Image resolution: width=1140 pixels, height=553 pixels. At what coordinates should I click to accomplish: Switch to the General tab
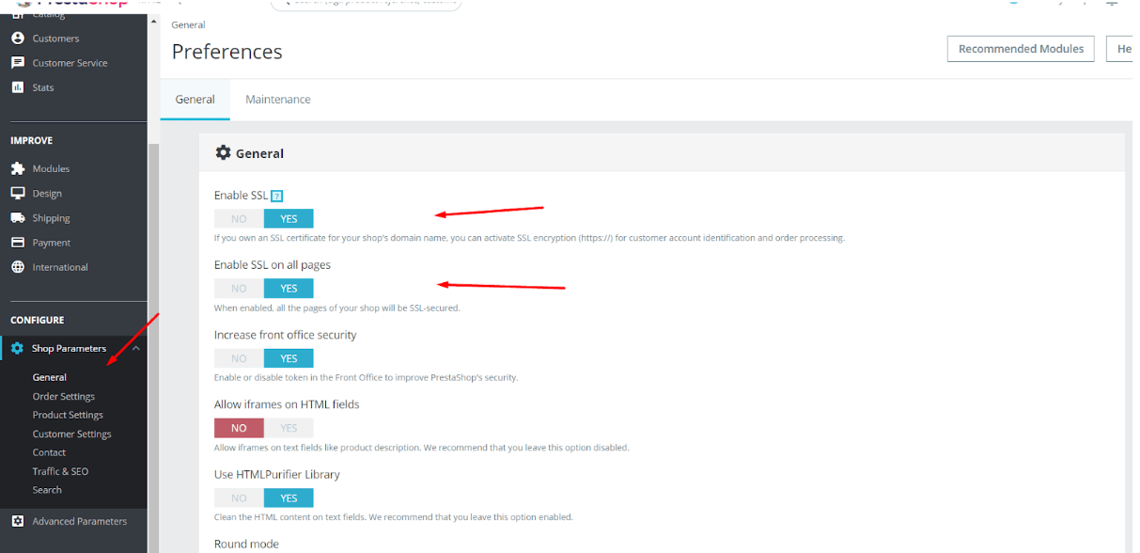coord(195,99)
